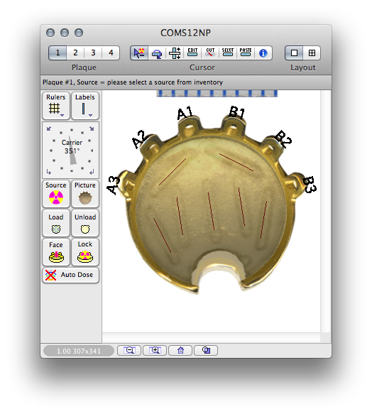Switch to four-pane grid layout
The width and height of the screenshot is (372, 414).
point(312,53)
